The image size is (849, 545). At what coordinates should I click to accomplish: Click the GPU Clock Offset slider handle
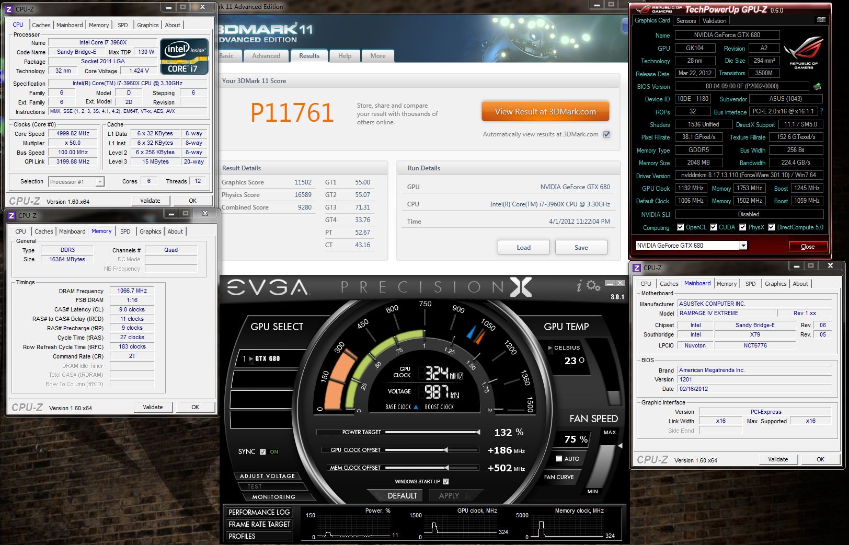click(445, 450)
